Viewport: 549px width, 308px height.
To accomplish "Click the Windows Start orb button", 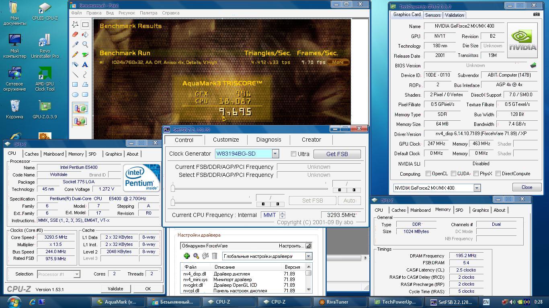I will pos(14,302).
